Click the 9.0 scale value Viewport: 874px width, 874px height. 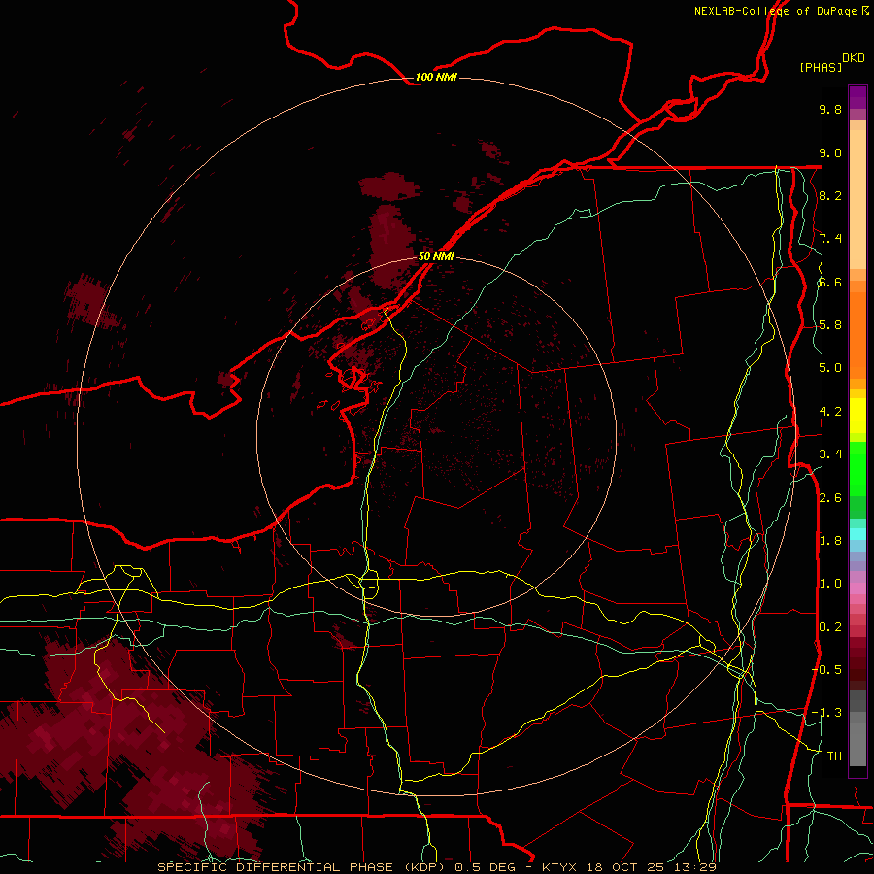point(830,152)
